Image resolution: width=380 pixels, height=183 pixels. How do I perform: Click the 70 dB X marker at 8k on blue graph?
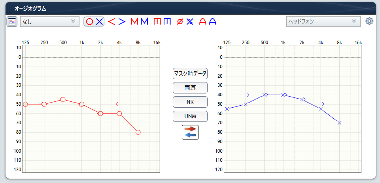(339, 123)
